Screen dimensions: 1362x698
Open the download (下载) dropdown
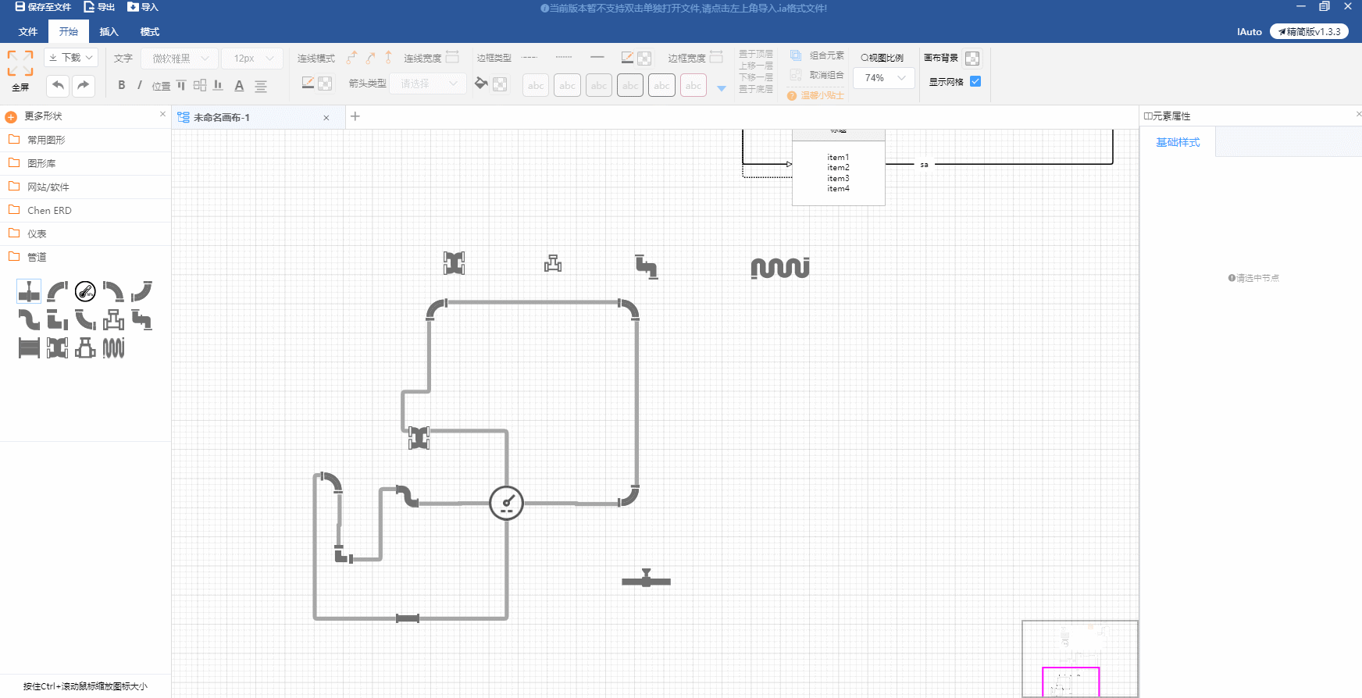71,58
